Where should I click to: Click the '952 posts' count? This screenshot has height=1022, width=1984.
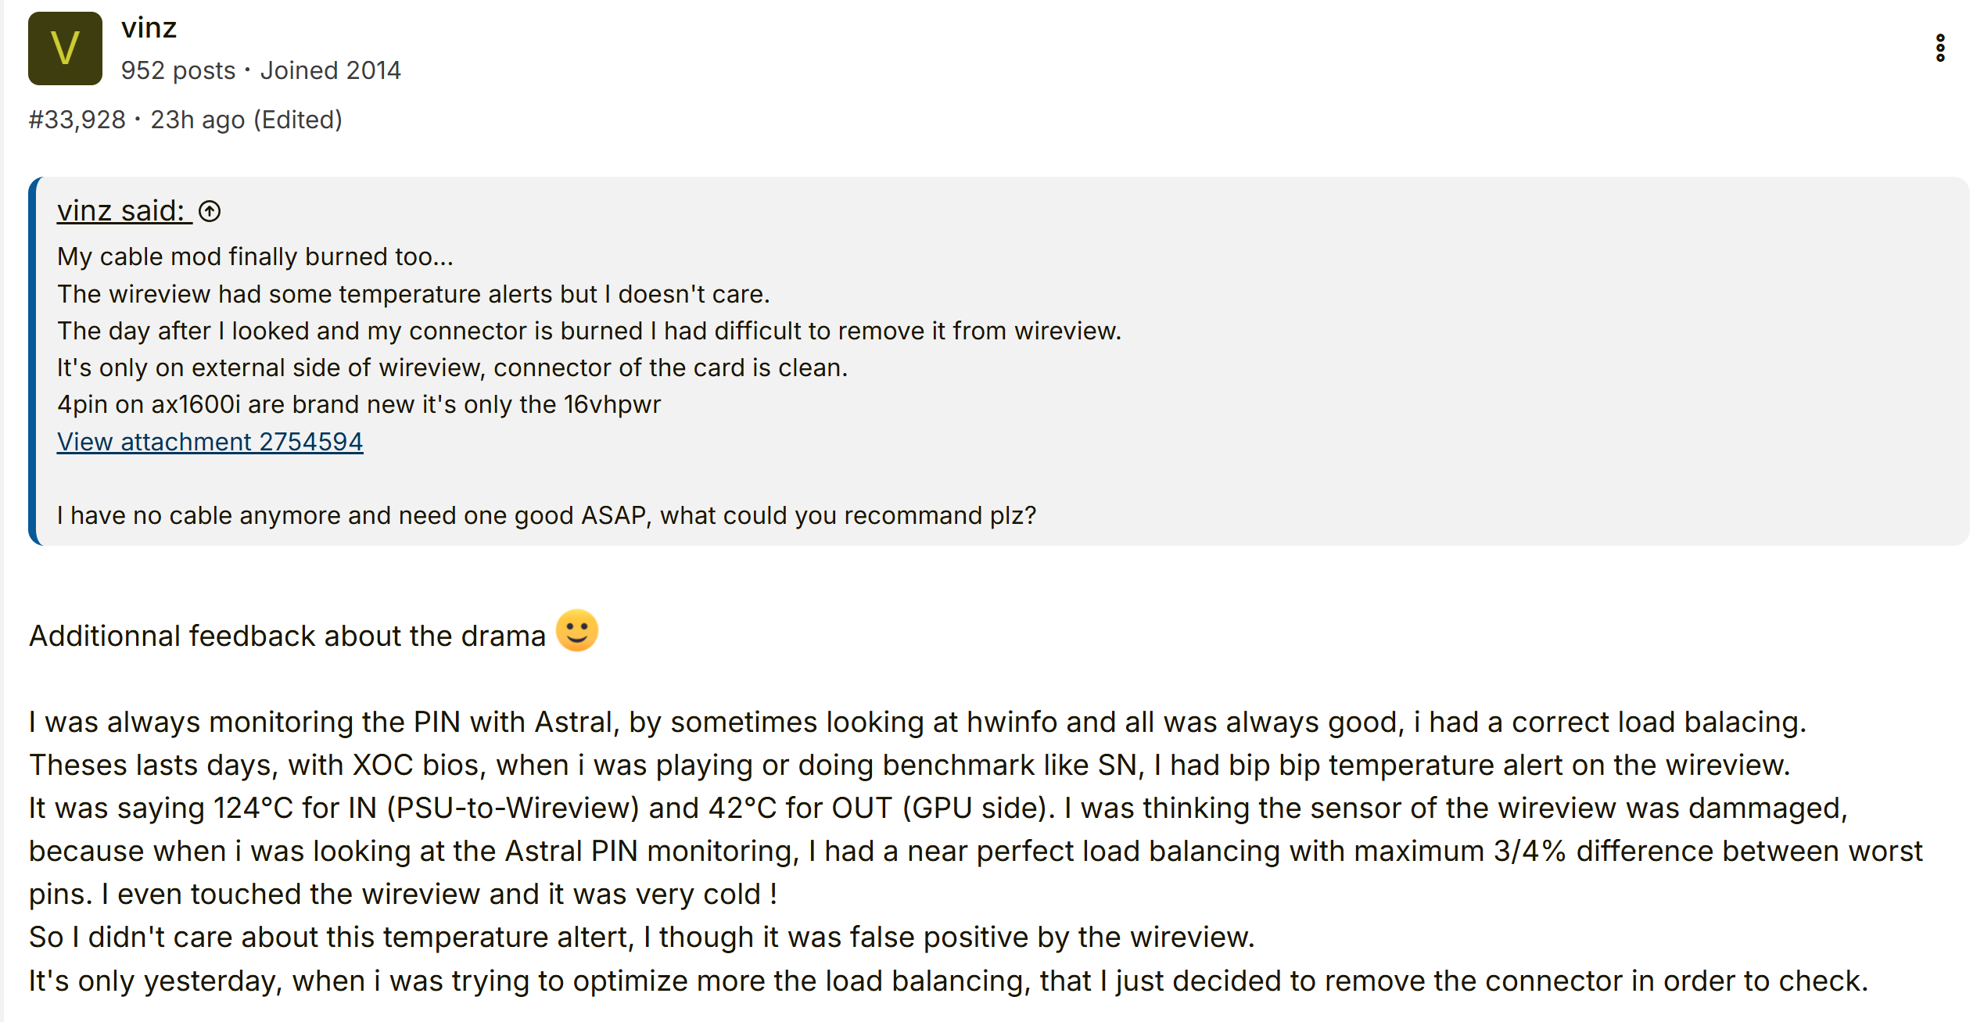coord(178,70)
